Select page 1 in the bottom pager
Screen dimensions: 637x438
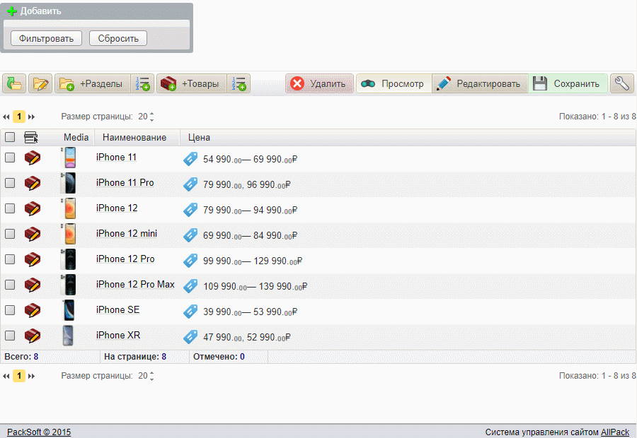(19, 376)
